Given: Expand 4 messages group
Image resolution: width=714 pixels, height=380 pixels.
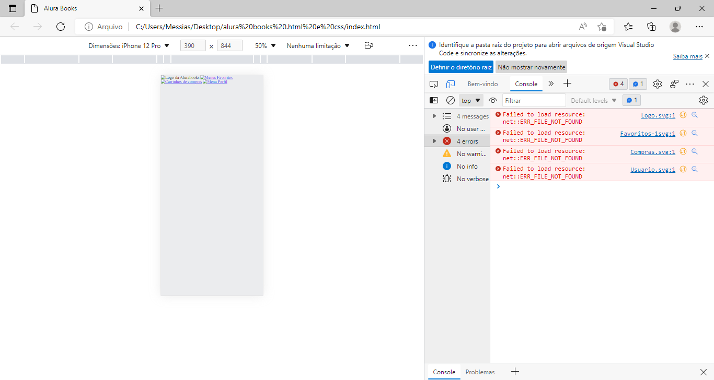Looking at the screenshot, I should (434, 116).
